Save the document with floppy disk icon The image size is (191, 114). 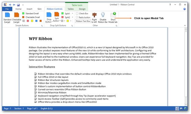(x=18, y=5)
